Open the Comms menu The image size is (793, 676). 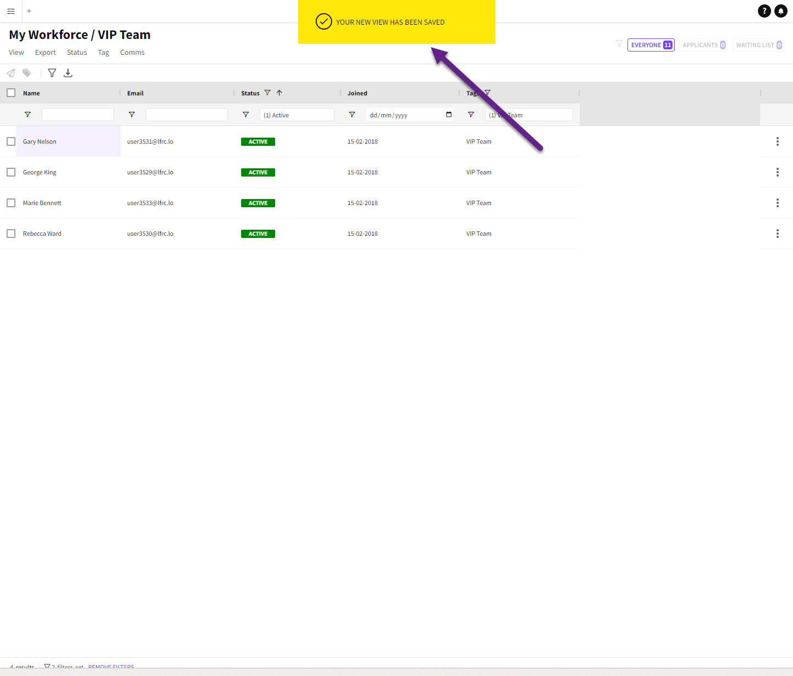pos(132,53)
